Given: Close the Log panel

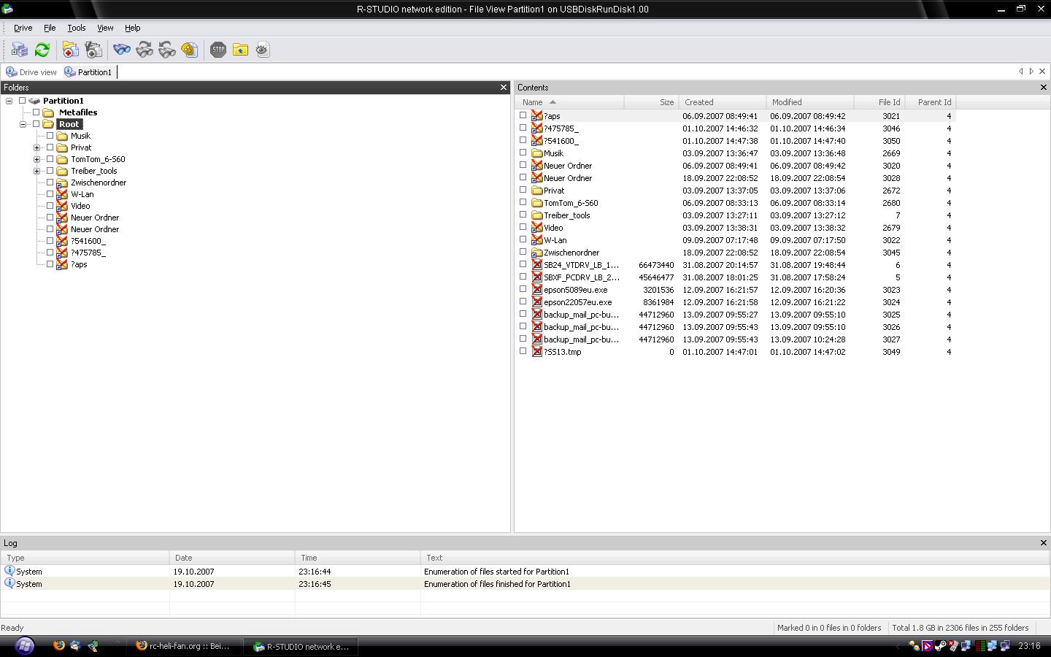Looking at the screenshot, I should [x=1043, y=543].
